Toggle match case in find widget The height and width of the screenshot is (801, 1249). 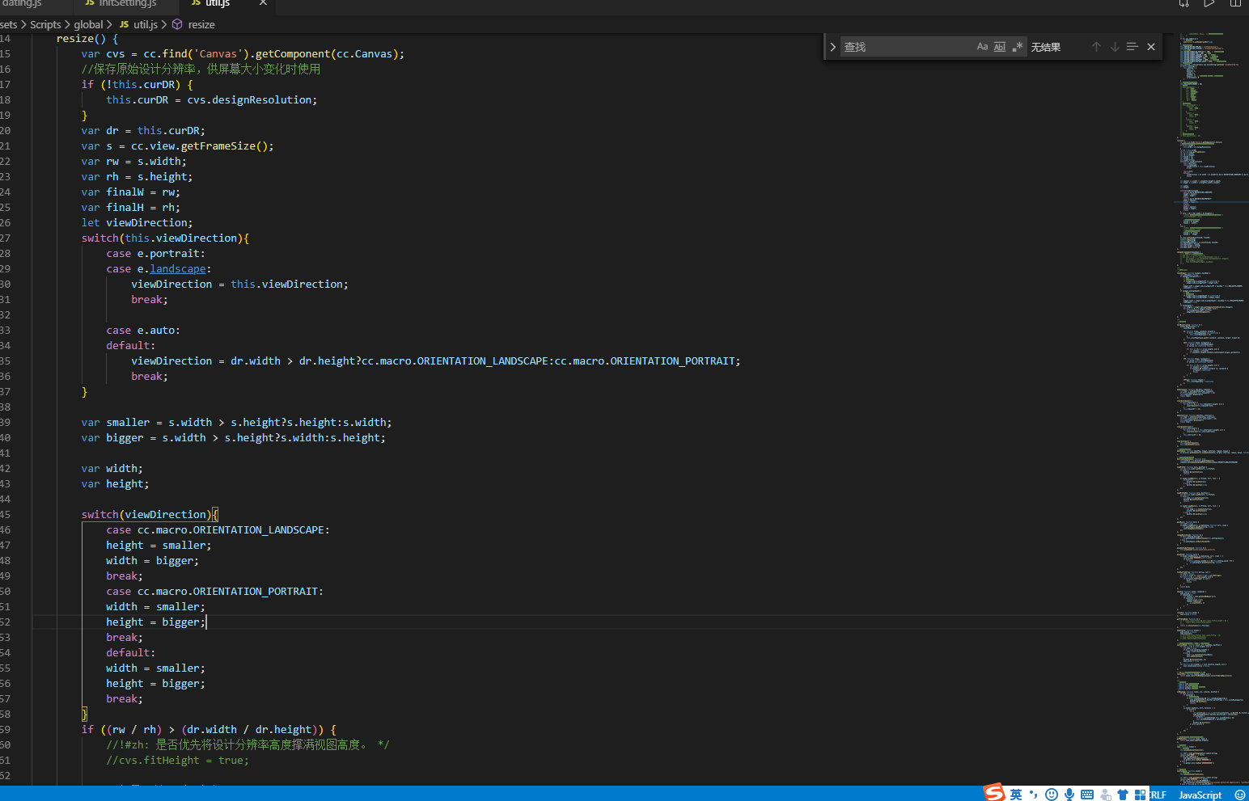pos(982,47)
